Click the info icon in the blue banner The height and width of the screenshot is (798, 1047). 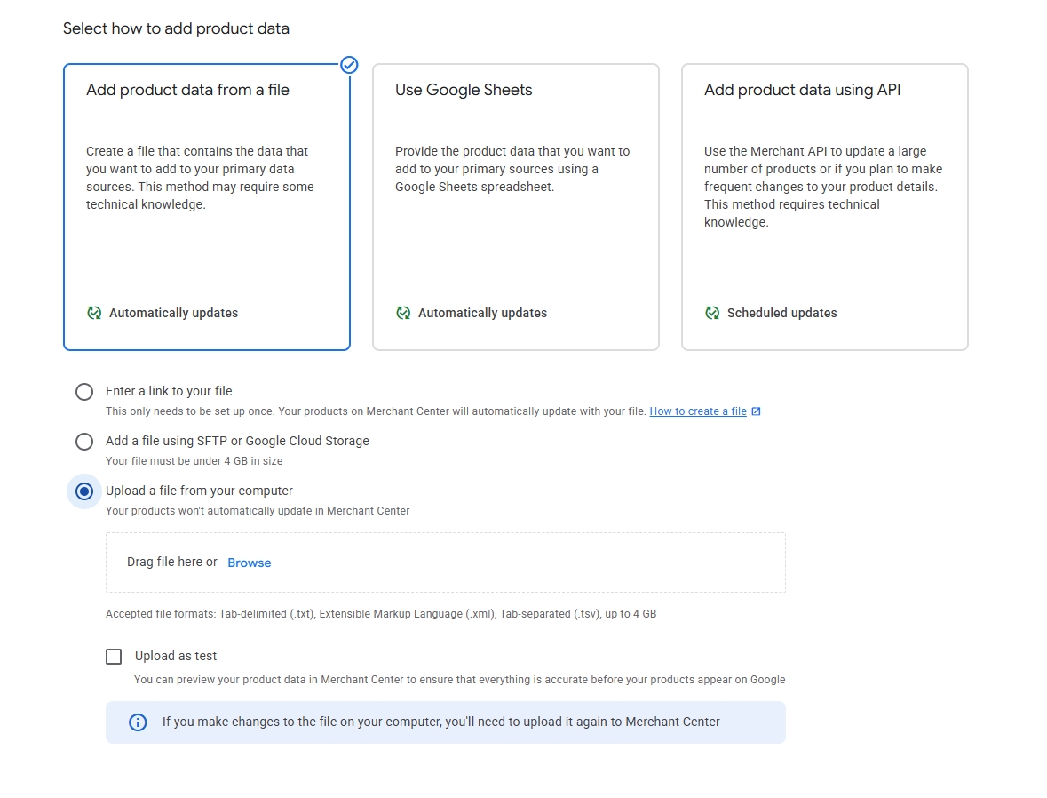pos(137,722)
